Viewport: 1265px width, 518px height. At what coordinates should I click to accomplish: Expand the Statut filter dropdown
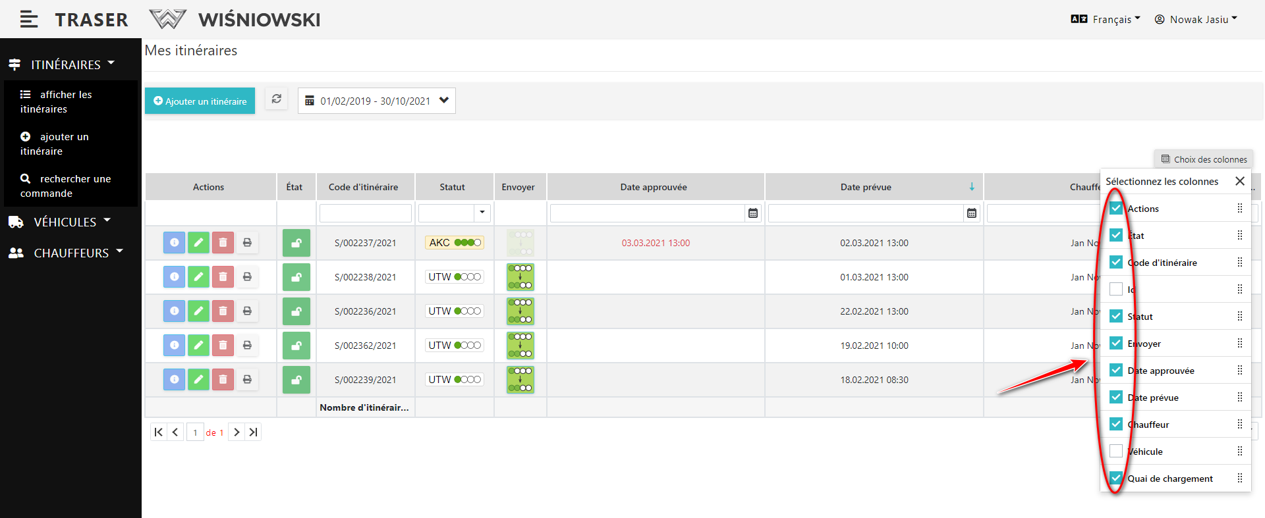(x=482, y=213)
